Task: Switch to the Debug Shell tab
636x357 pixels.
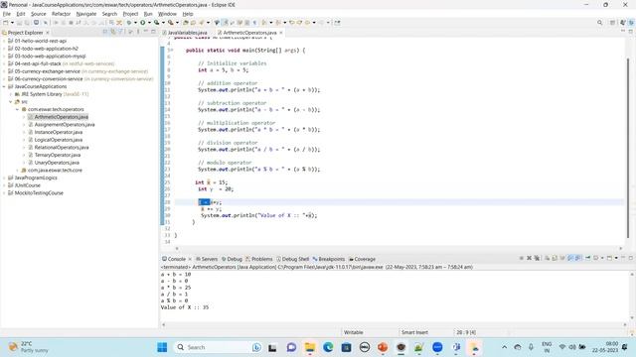Action: [x=292, y=259]
